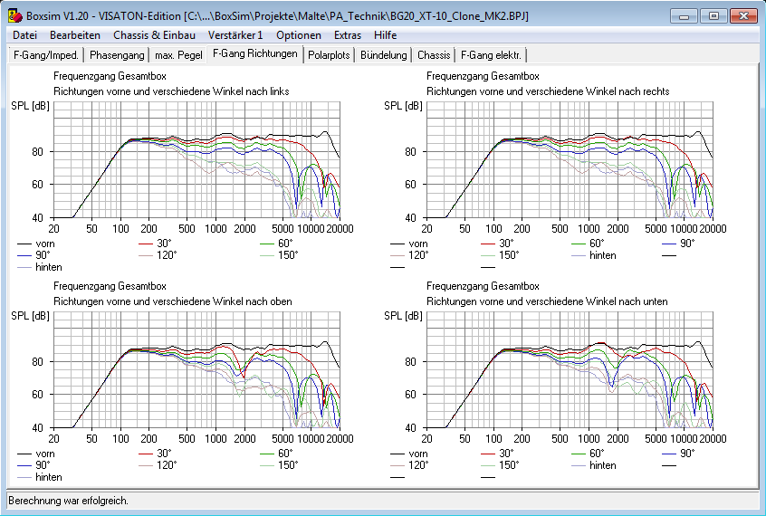Switch to the F-Gang/Imped. tab
766x516 pixels.
coord(46,55)
